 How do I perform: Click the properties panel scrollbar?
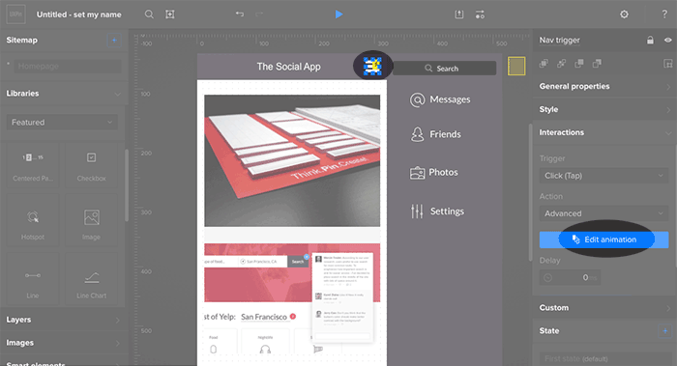pyautogui.click(x=530, y=192)
